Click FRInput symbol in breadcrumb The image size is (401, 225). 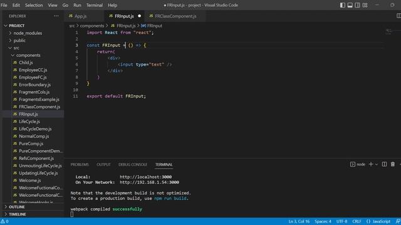[x=152, y=26]
